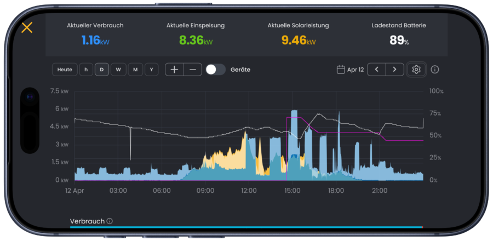Click the Aktueller Verbrauch 1.16 kW value
Viewport: 493px width, 241px height.
pyautogui.click(x=95, y=40)
